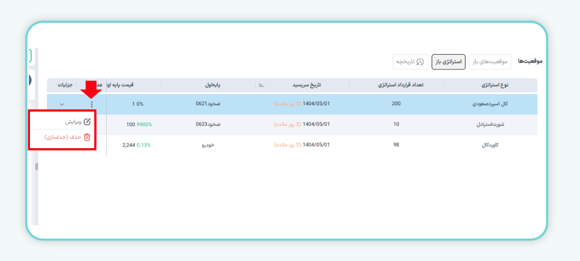Click the sort icon in the تاریخ سررسید header

coord(261,85)
